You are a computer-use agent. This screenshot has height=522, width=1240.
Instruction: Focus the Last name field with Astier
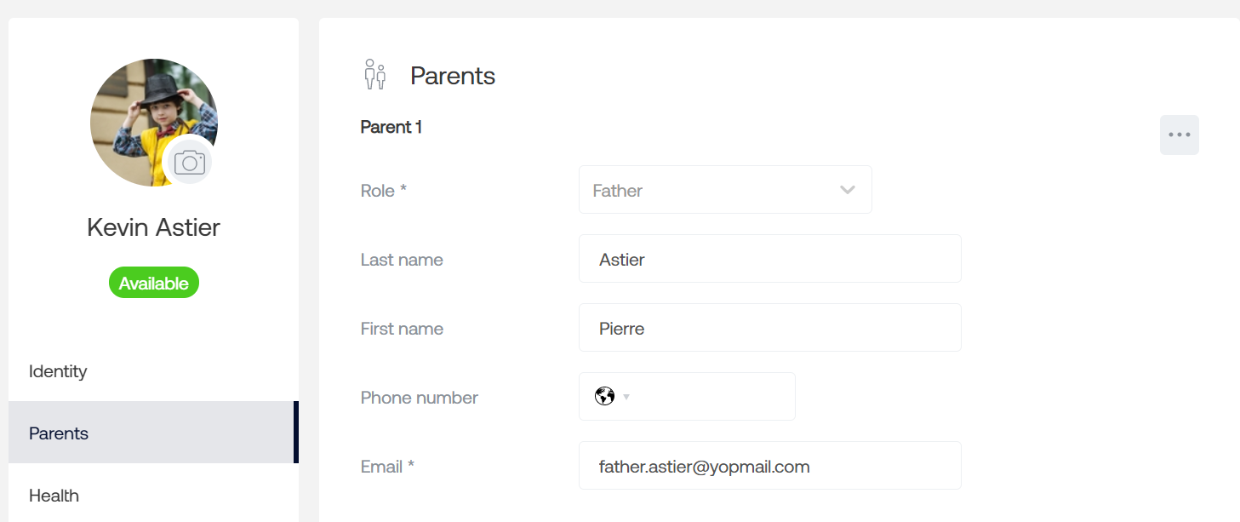pyautogui.click(x=770, y=259)
